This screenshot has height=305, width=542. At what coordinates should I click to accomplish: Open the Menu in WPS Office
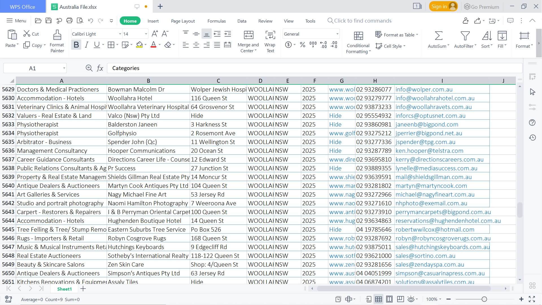pyautogui.click(x=16, y=20)
